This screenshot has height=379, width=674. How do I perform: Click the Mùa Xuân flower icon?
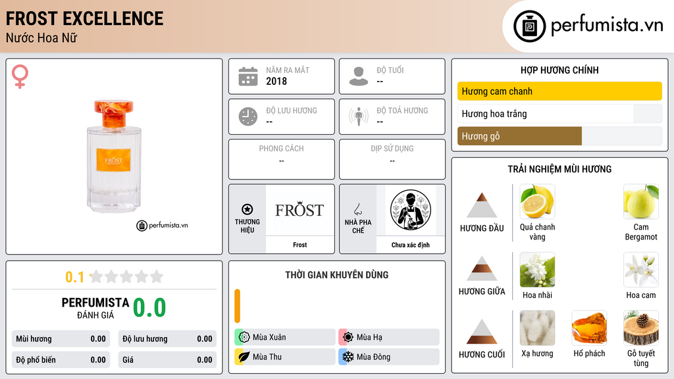[244, 338]
